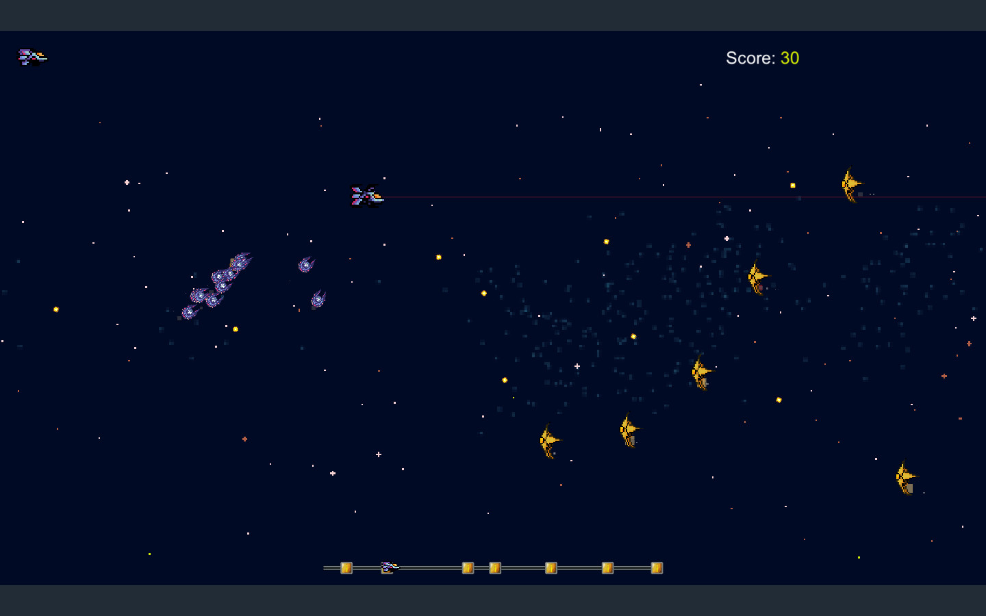The width and height of the screenshot is (986, 616).
Task: Click the yellow pickup diamond on the left edge
Action: click(55, 309)
